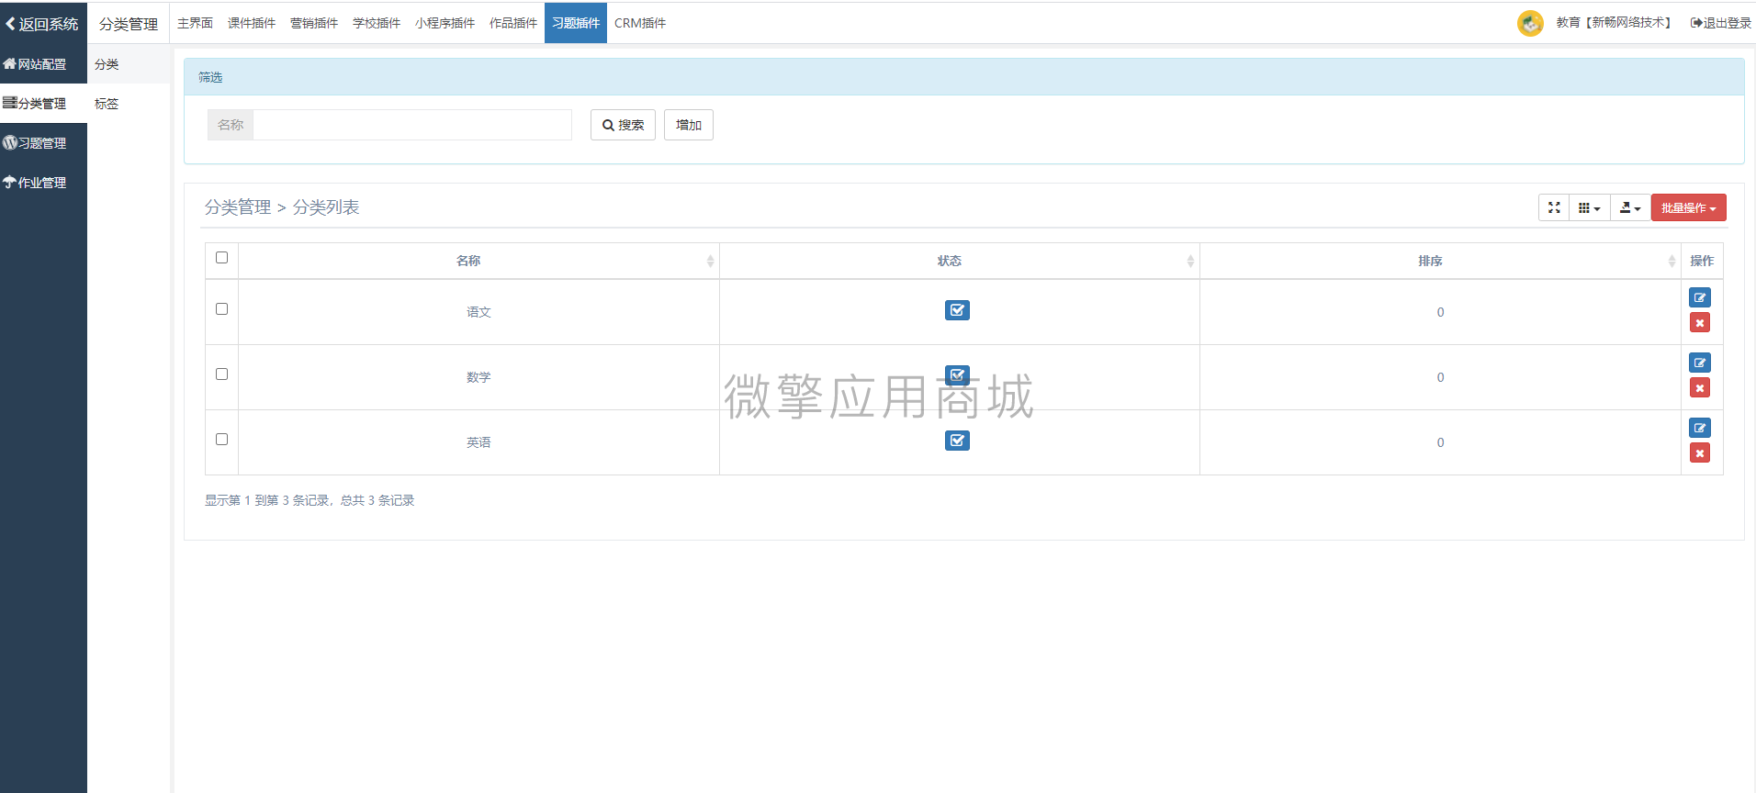Switch to 营销插件 tab

coord(314,23)
